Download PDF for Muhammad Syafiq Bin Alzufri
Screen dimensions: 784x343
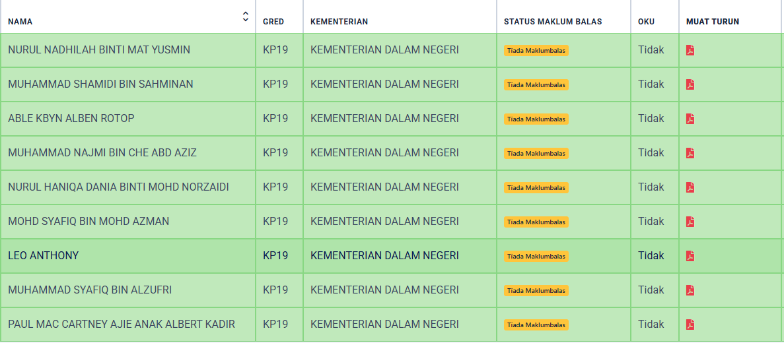[690, 290]
